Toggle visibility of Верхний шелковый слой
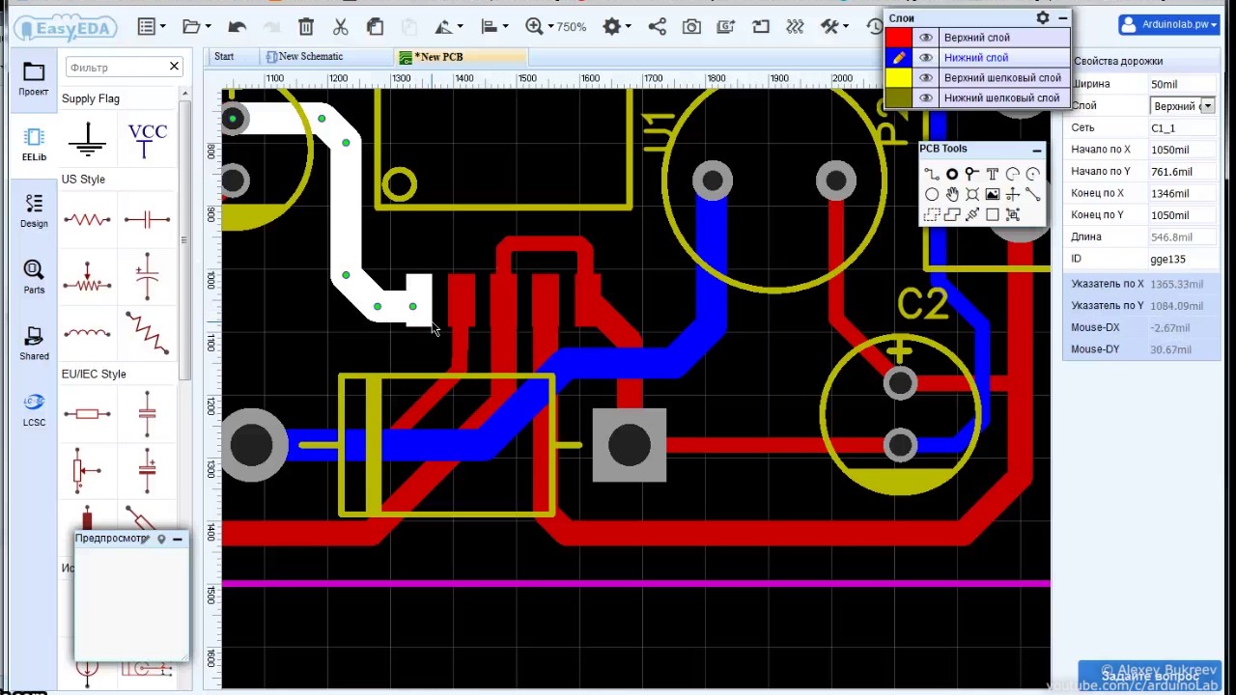Screen dimensions: 1236x695 (x=925, y=78)
